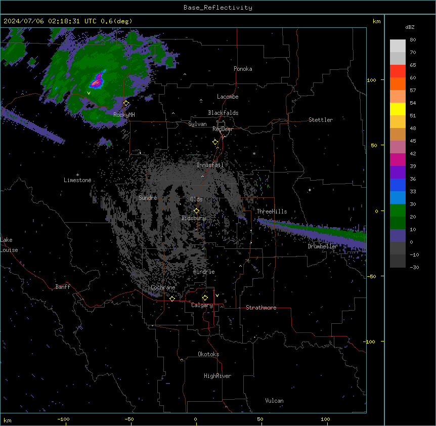This screenshot has width=436, height=426.
Task: Click the Blackfalds city label
Action: tap(223, 113)
